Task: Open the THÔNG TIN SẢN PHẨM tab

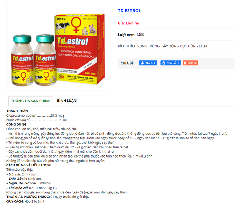Action: coord(30,101)
